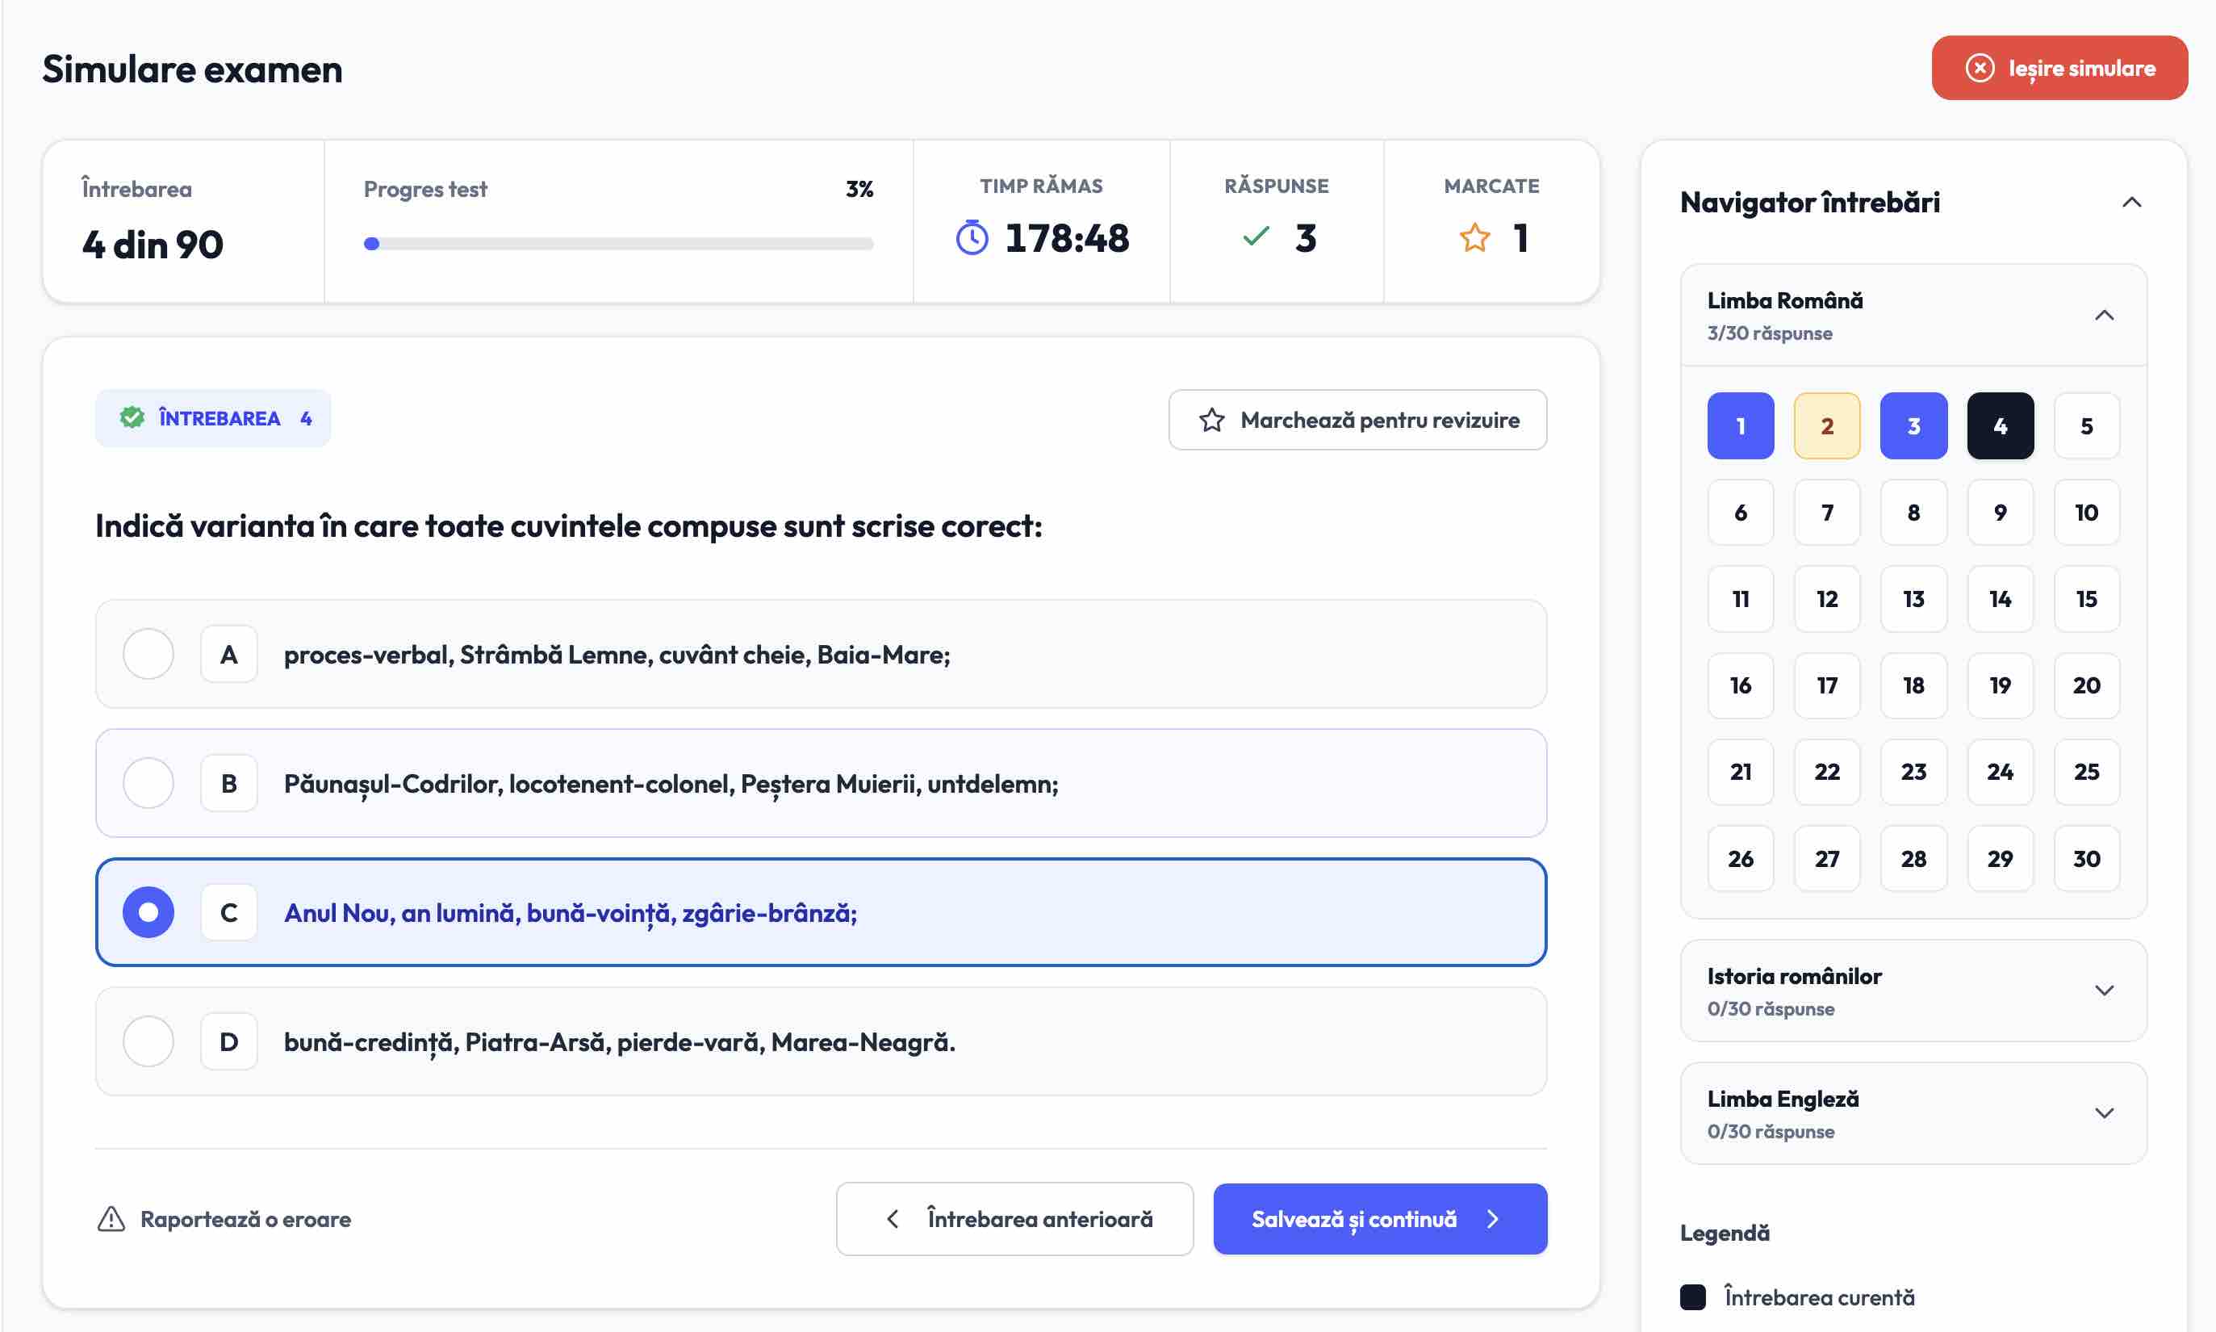Go to question 12
2216x1332 pixels.
click(x=1827, y=599)
